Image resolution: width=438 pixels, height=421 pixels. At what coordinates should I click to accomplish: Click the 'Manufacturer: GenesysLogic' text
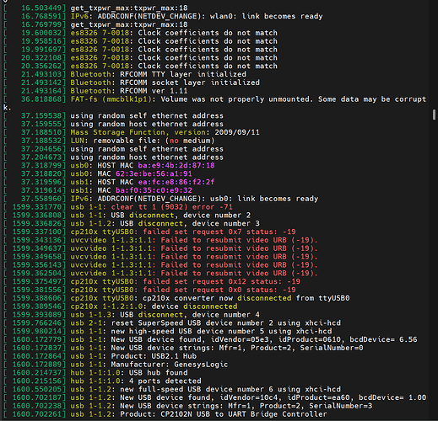pos(170,365)
